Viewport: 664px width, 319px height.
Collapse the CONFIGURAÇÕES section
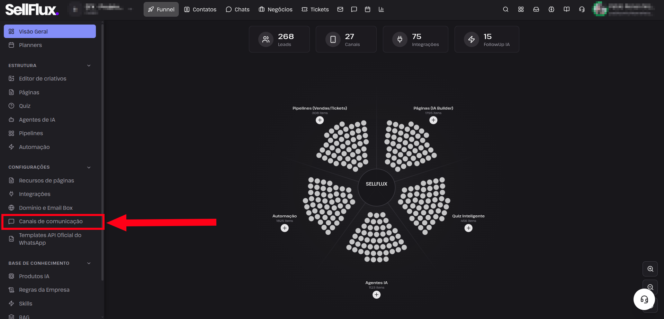click(x=89, y=167)
